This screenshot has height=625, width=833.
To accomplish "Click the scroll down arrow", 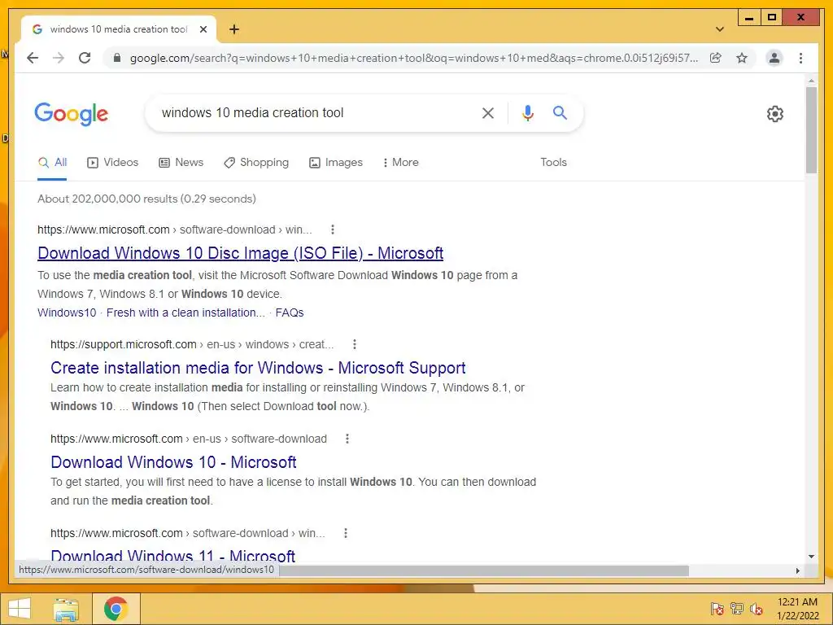I will [x=811, y=557].
